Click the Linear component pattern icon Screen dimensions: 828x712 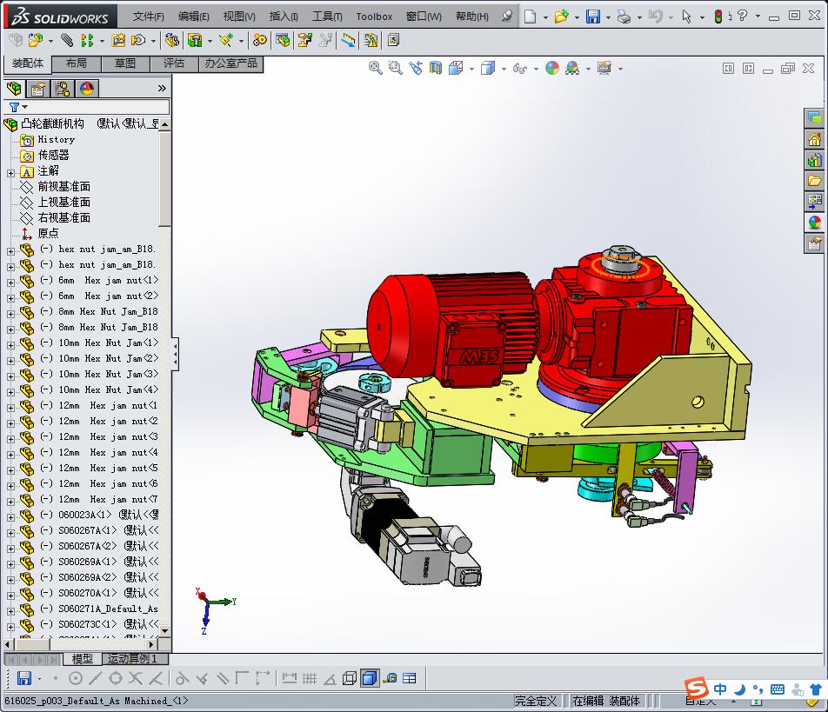pyautogui.click(x=87, y=40)
